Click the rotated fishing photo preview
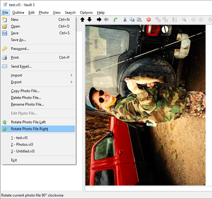Screen dimensions: 212x199 (x=145, y=105)
